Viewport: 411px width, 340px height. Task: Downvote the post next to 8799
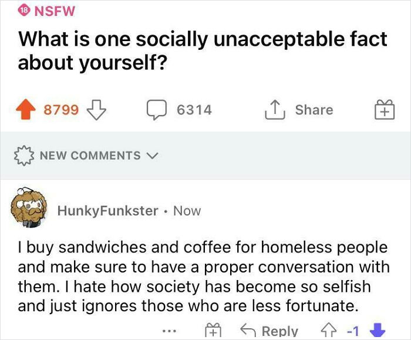pos(95,110)
